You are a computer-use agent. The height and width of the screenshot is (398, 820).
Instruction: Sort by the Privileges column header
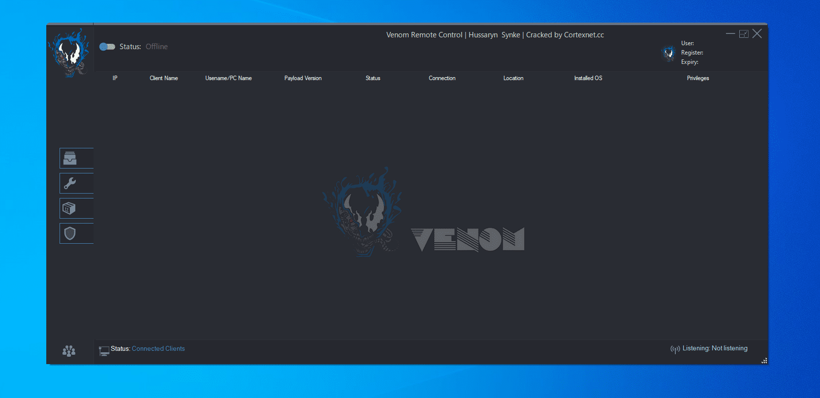[x=698, y=78]
